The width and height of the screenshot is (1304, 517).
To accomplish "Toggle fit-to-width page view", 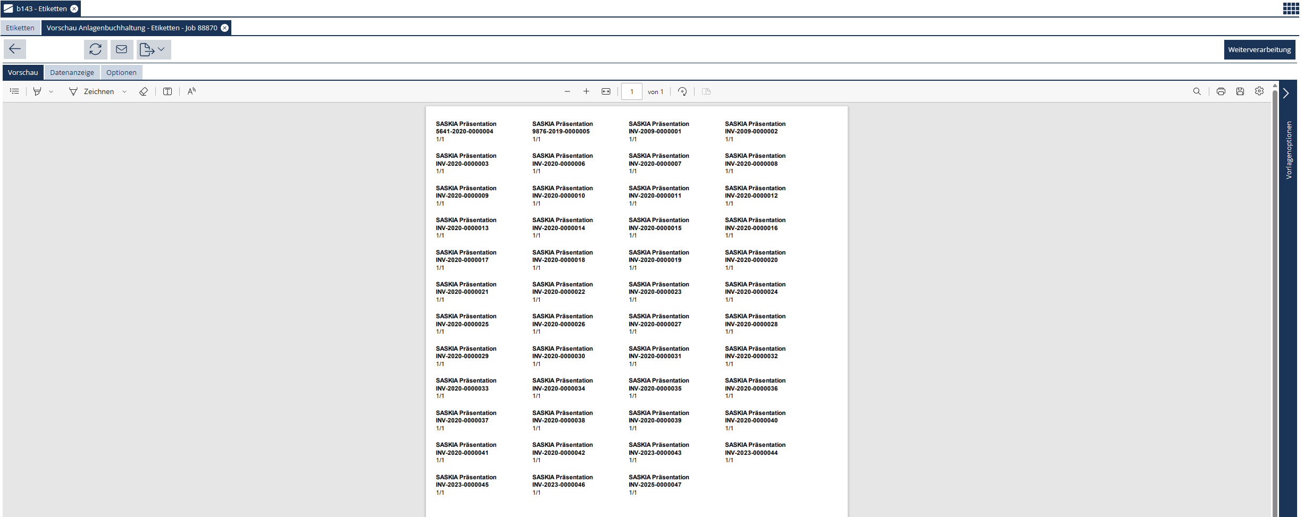I will (606, 91).
